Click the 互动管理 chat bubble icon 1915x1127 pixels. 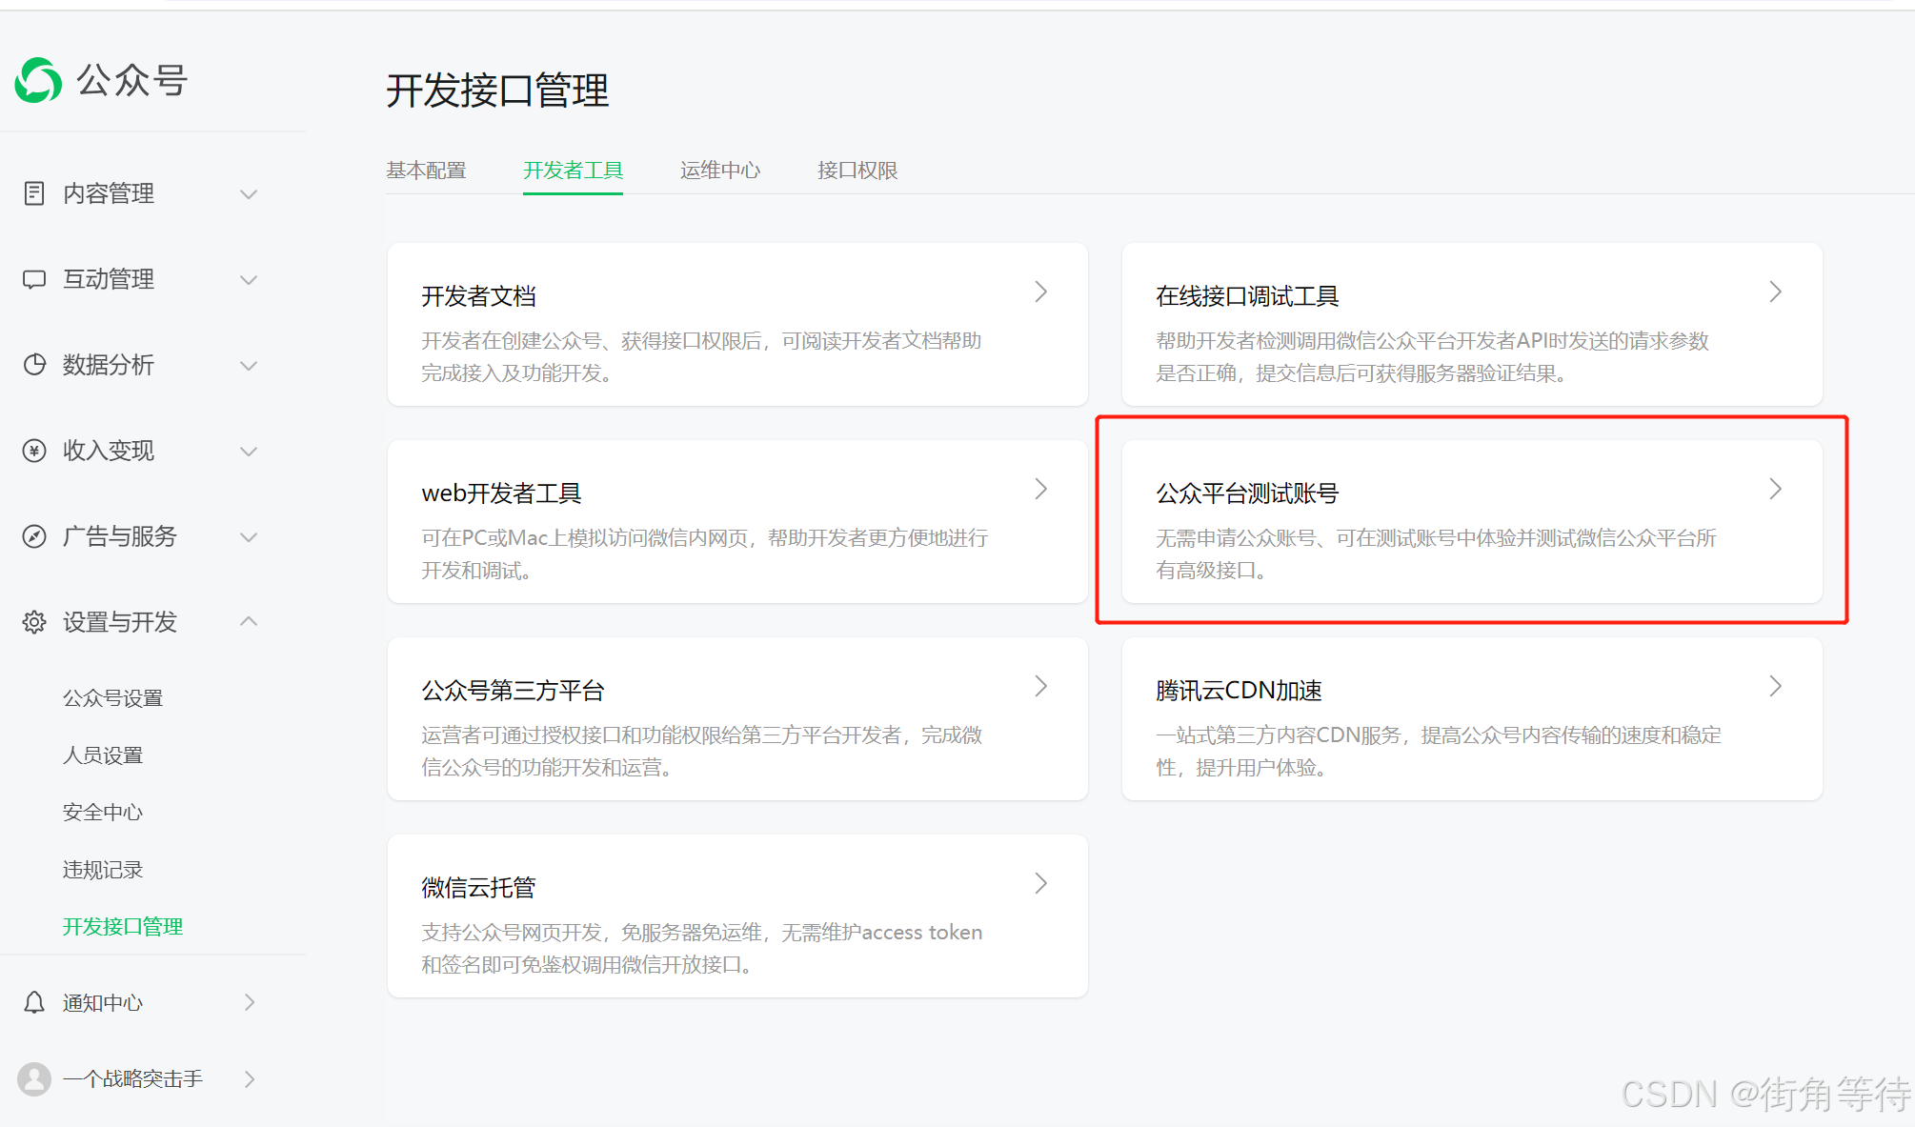pos(34,279)
